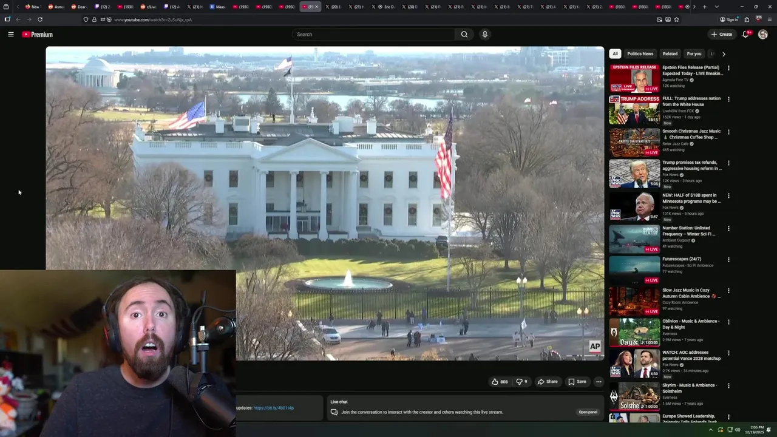Open YouTube notifications bell
777x437 pixels.
pos(746,35)
